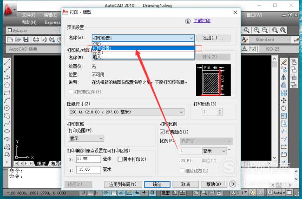Switch to the 模型 tab
Image resolution: width=302 pixels, height=199 pixels.
coord(41,164)
